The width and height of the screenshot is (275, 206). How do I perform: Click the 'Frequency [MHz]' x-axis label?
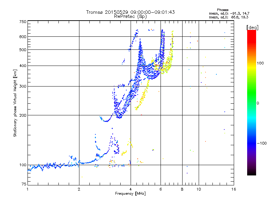tap(130, 194)
